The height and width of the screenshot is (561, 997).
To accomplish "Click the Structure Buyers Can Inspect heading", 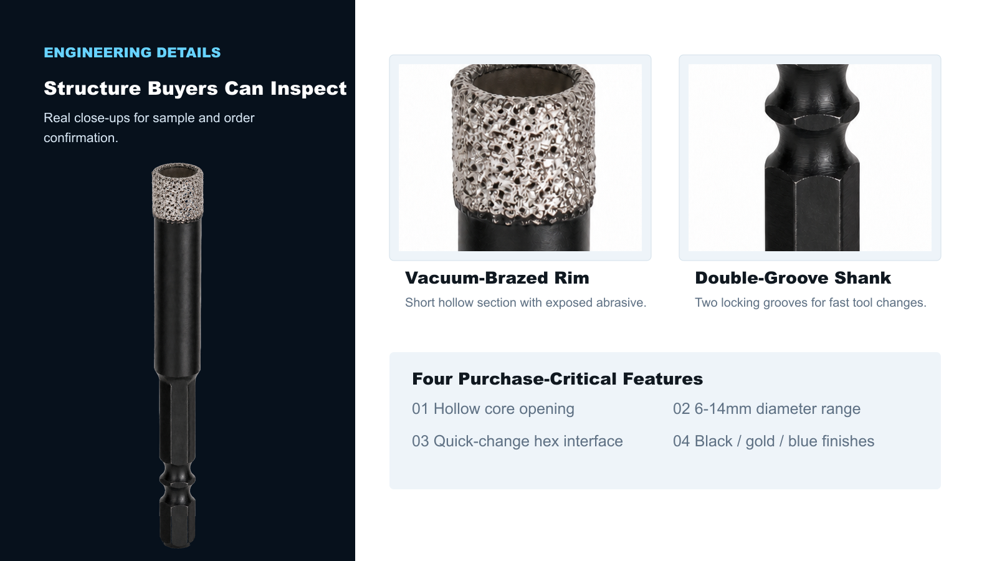I will point(195,89).
